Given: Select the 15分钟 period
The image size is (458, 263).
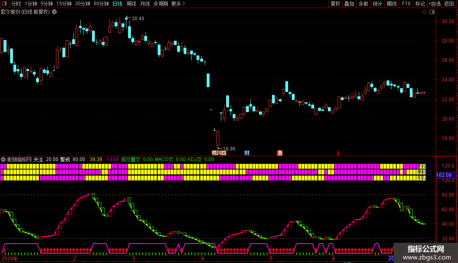Looking at the screenshot, I should (x=64, y=4).
